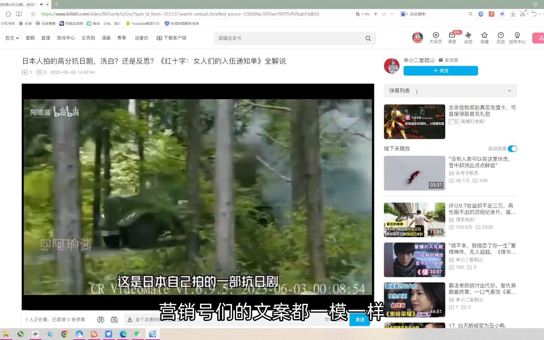Open the 会员购 nav item
The height and width of the screenshot is (340, 544).
tap(88, 38)
